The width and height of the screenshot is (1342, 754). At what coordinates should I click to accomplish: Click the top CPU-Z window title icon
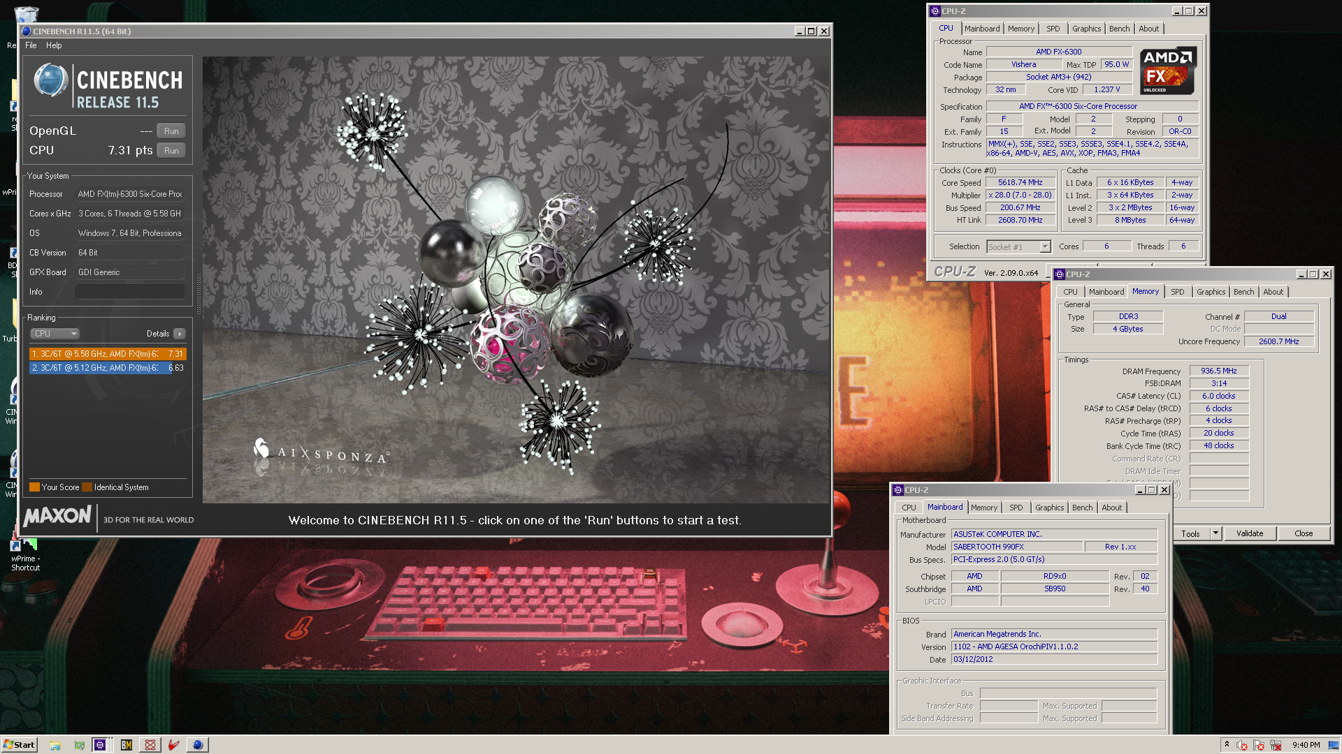coord(935,11)
